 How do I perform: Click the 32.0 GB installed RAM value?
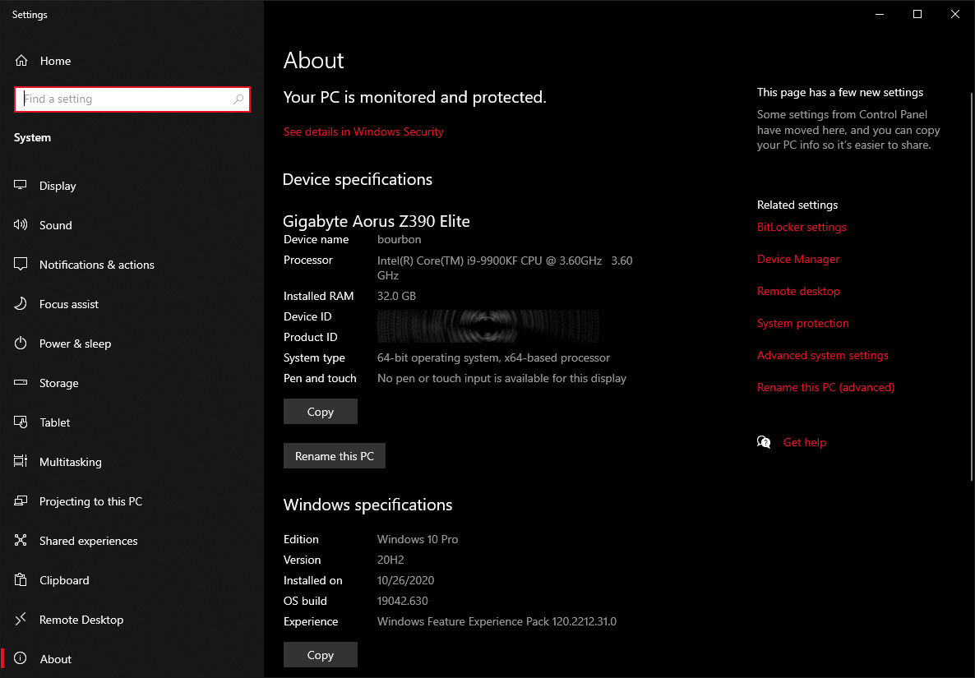[397, 296]
